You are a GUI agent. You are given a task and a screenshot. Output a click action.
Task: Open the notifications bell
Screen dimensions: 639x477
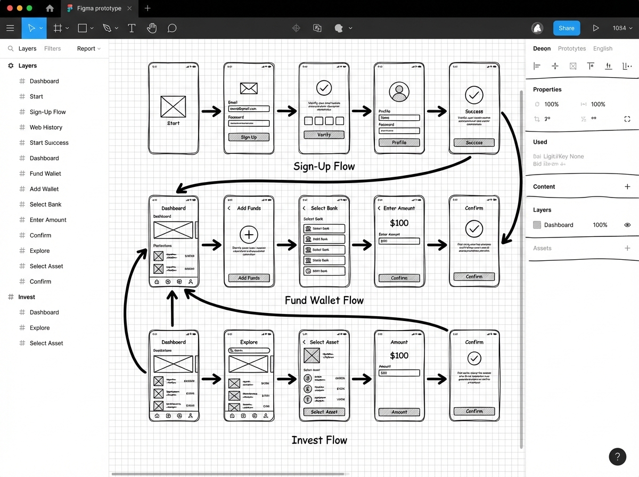pyautogui.click(x=537, y=28)
